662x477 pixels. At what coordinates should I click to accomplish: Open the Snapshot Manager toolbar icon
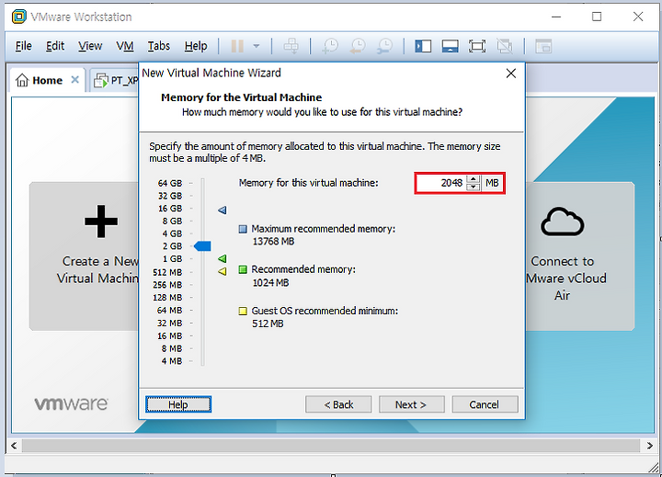384,46
